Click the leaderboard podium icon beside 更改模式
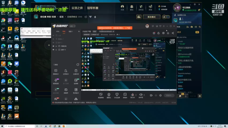Viewport: 228px width, 128px height. (139, 17)
